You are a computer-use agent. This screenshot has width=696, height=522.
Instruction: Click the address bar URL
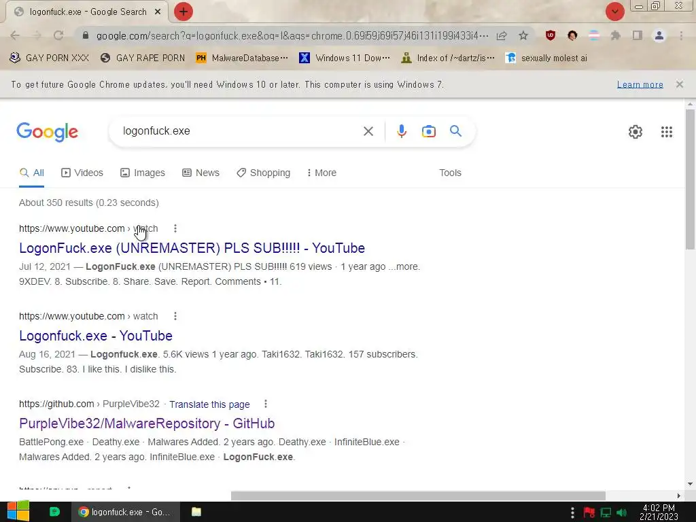coord(292,35)
